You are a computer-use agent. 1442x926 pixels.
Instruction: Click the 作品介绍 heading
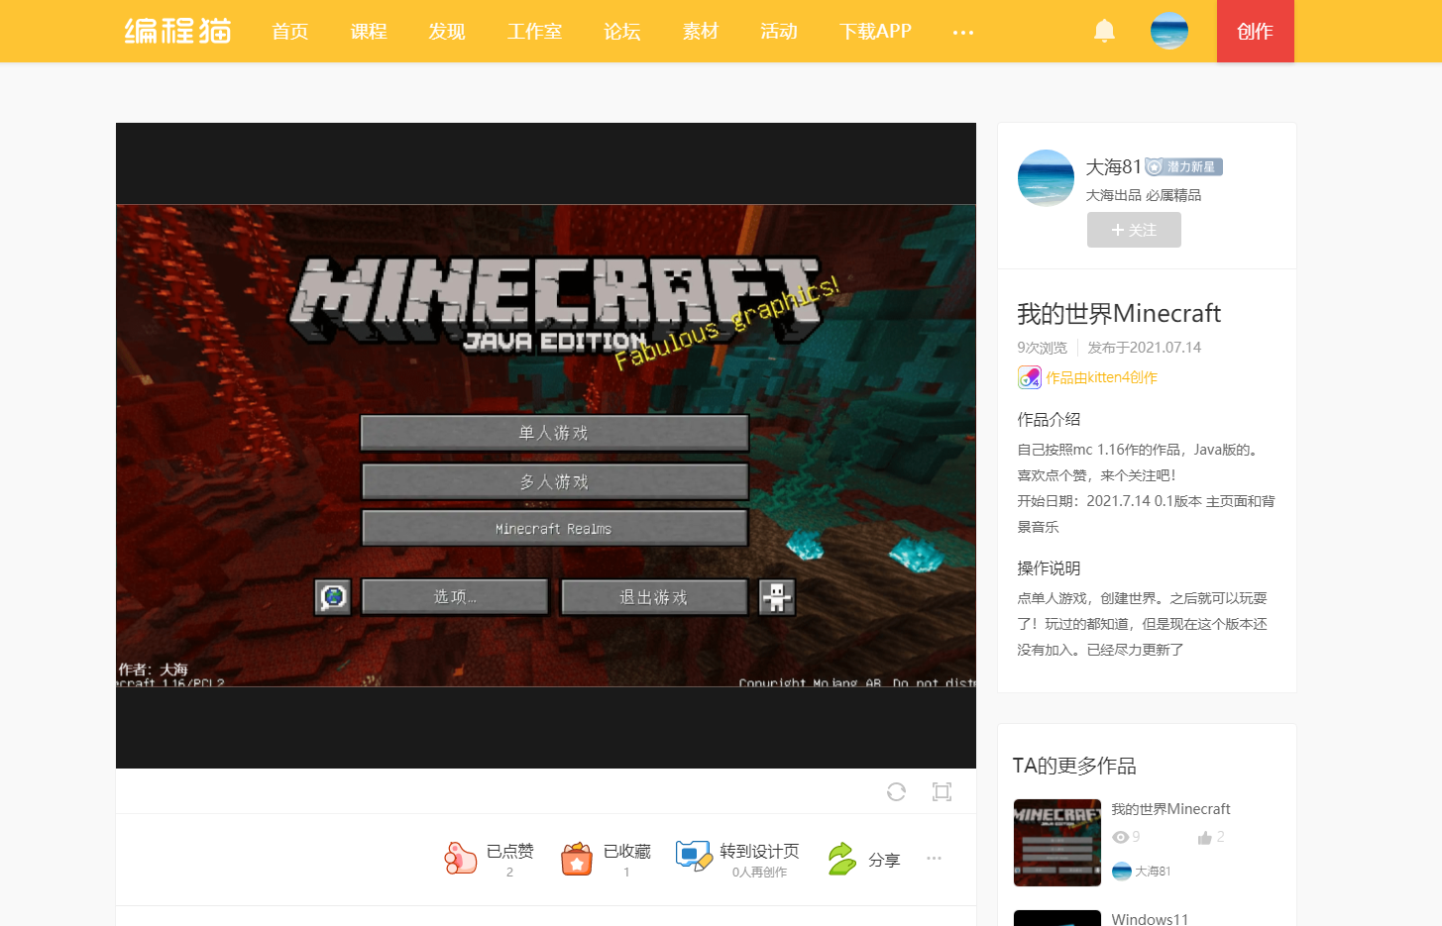(1049, 420)
